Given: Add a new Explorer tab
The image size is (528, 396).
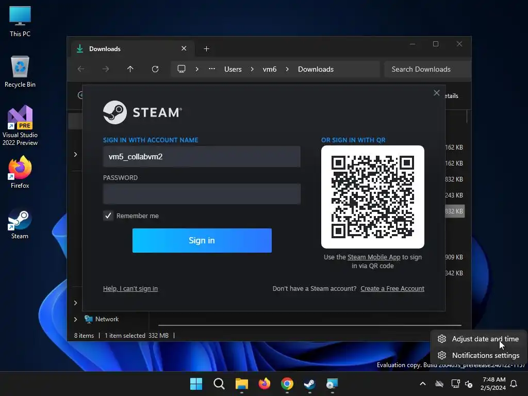Looking at the screenshot, I should [206, 49].
